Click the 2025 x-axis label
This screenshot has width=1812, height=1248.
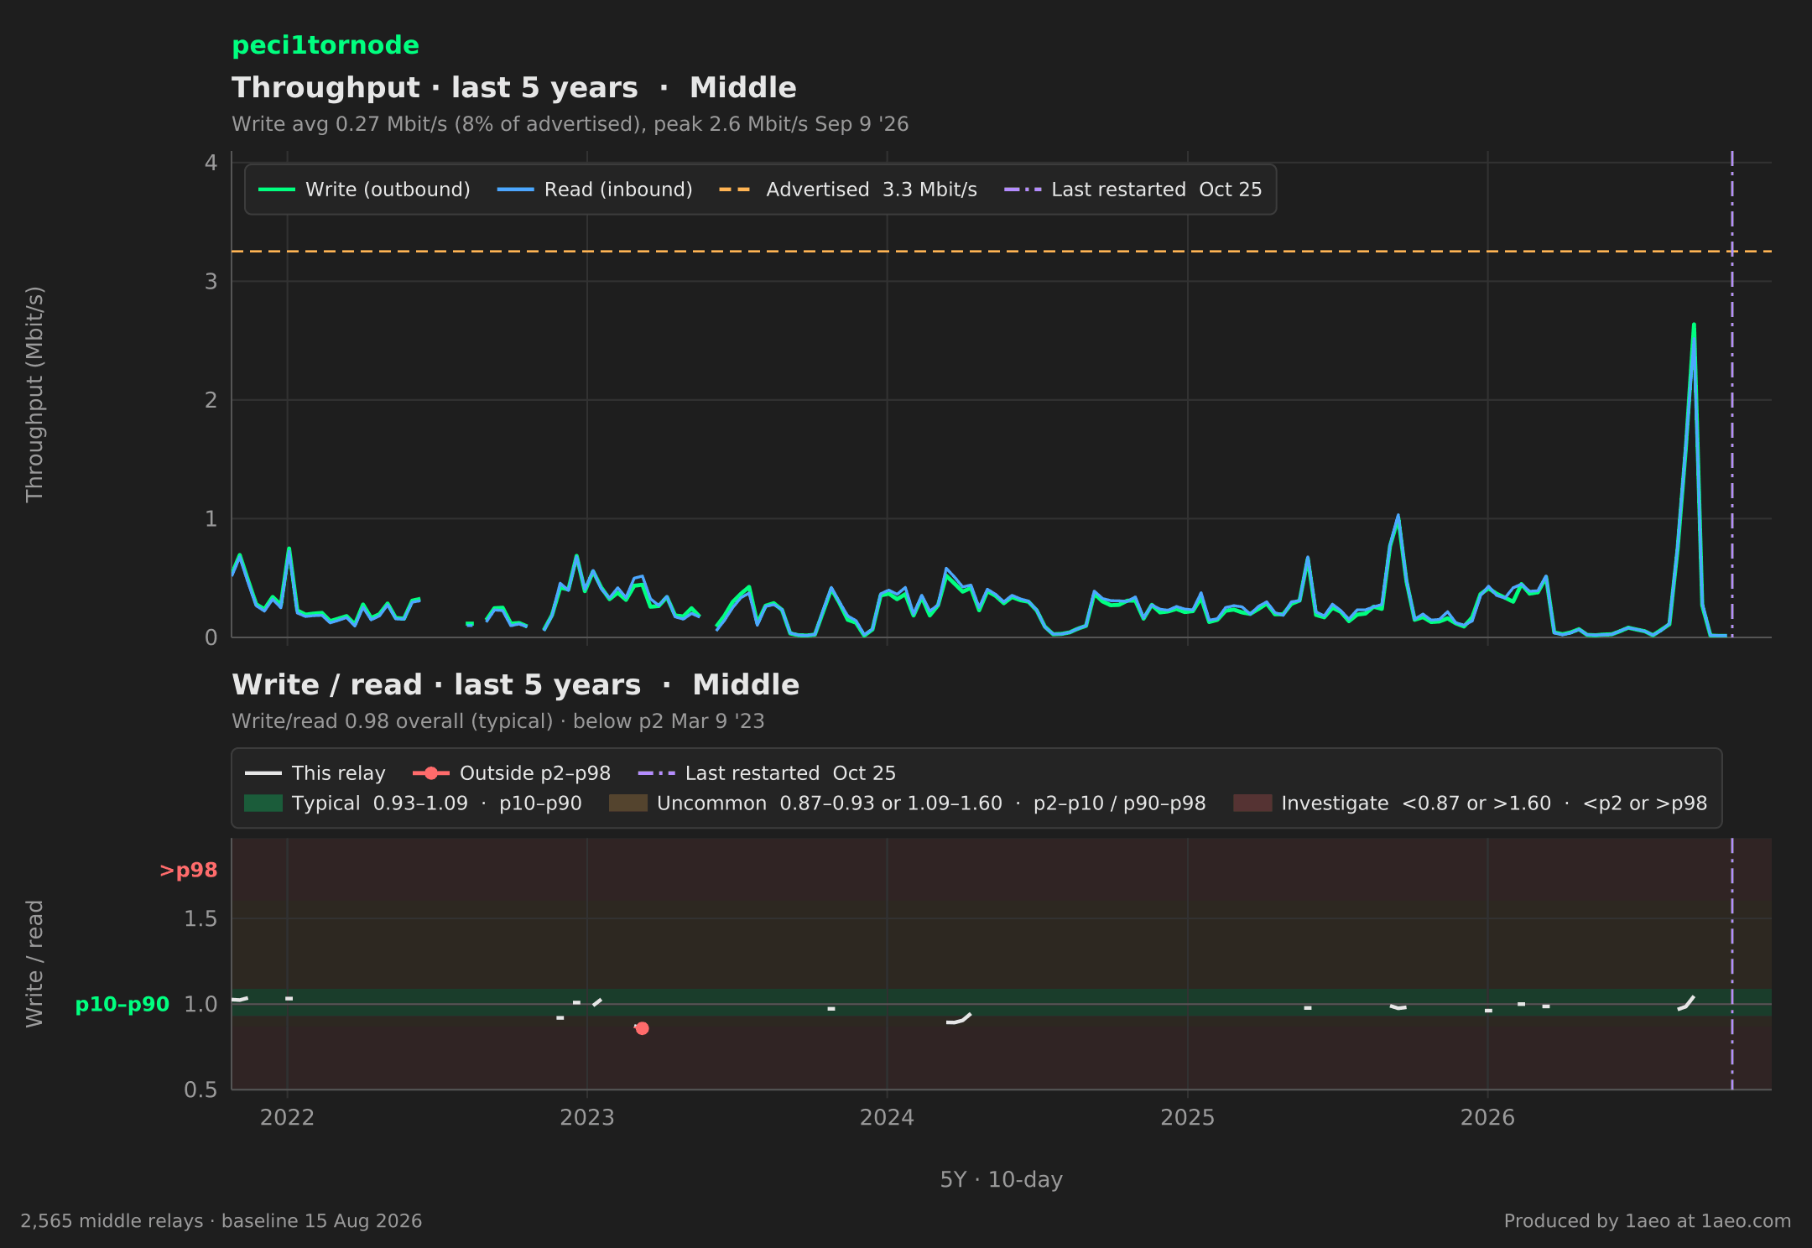point(1187,1118)
